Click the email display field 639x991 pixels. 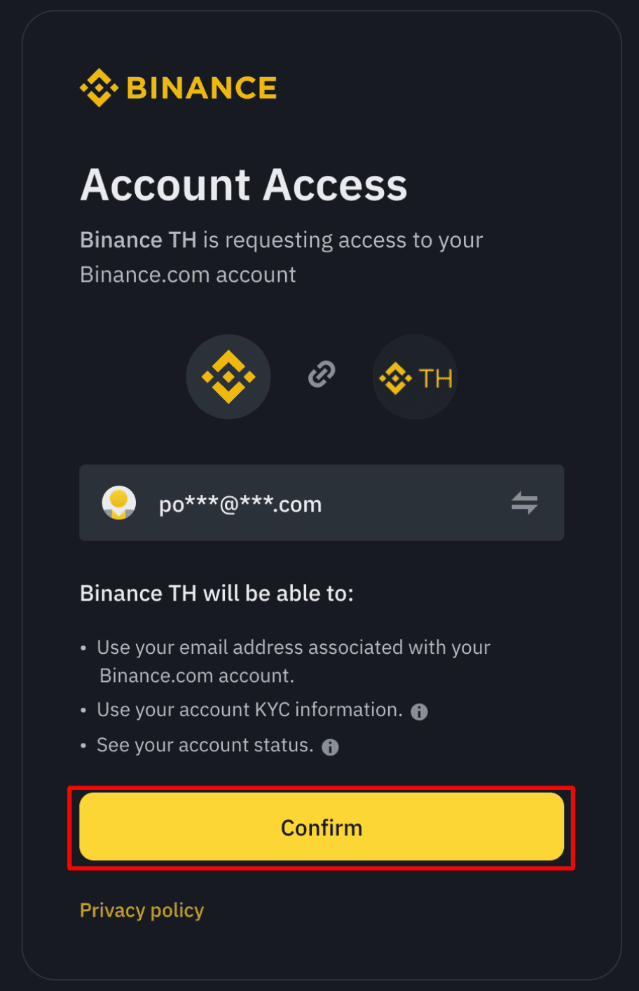[322, 503]
